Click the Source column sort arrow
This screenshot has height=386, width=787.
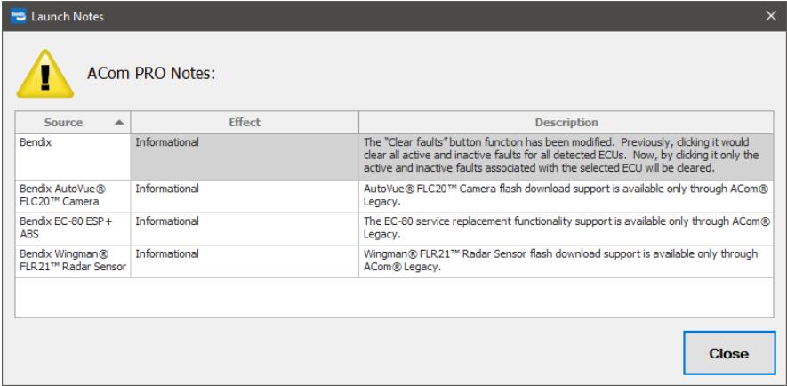point(119,122)
